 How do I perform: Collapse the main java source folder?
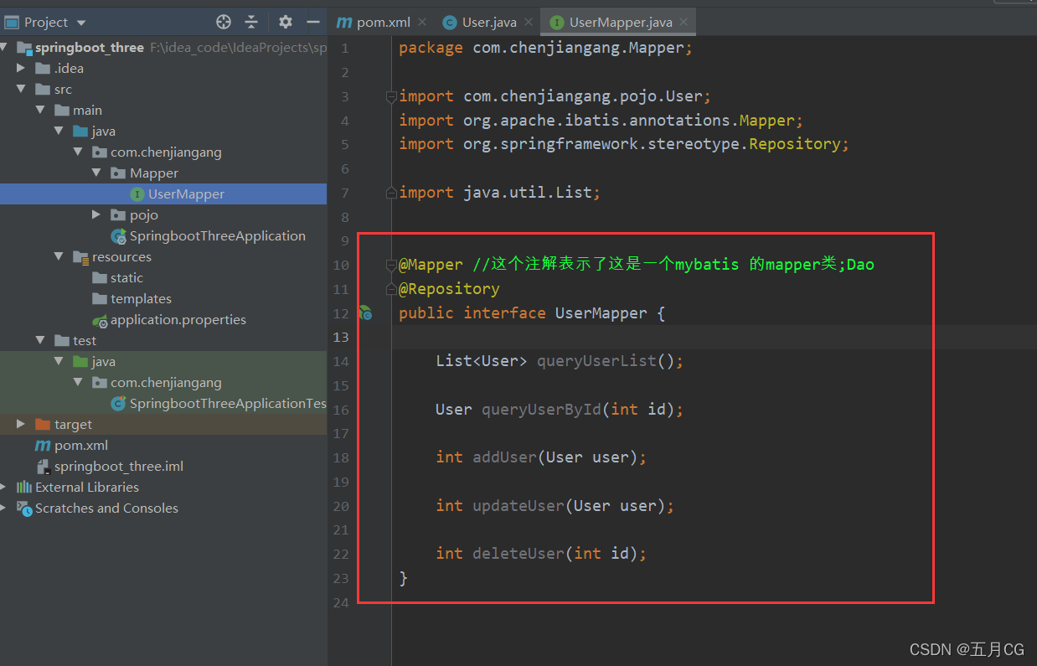pos(59,132)
